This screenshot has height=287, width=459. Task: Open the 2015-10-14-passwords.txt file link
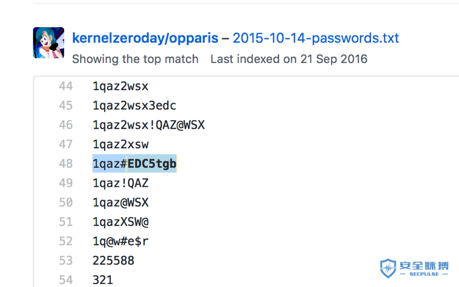click(316, 38)
